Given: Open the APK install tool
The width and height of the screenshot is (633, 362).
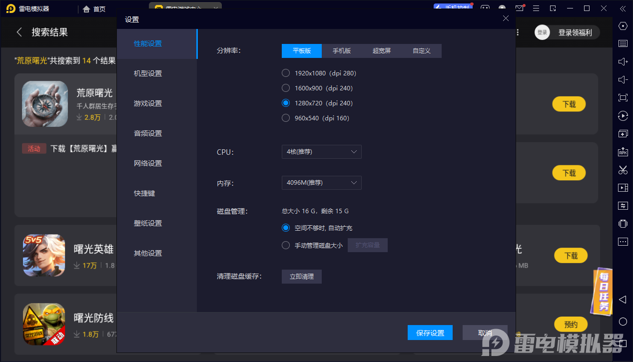Looking at the screenshot, I should point(623,151).
